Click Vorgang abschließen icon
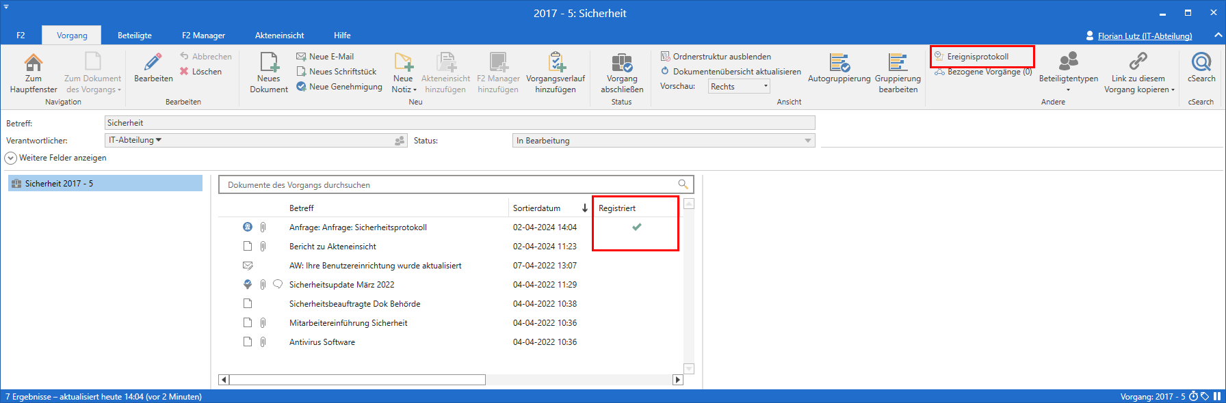Image resolution: width=1226 pixels, height=403 pixels. (x=621, y=64)
